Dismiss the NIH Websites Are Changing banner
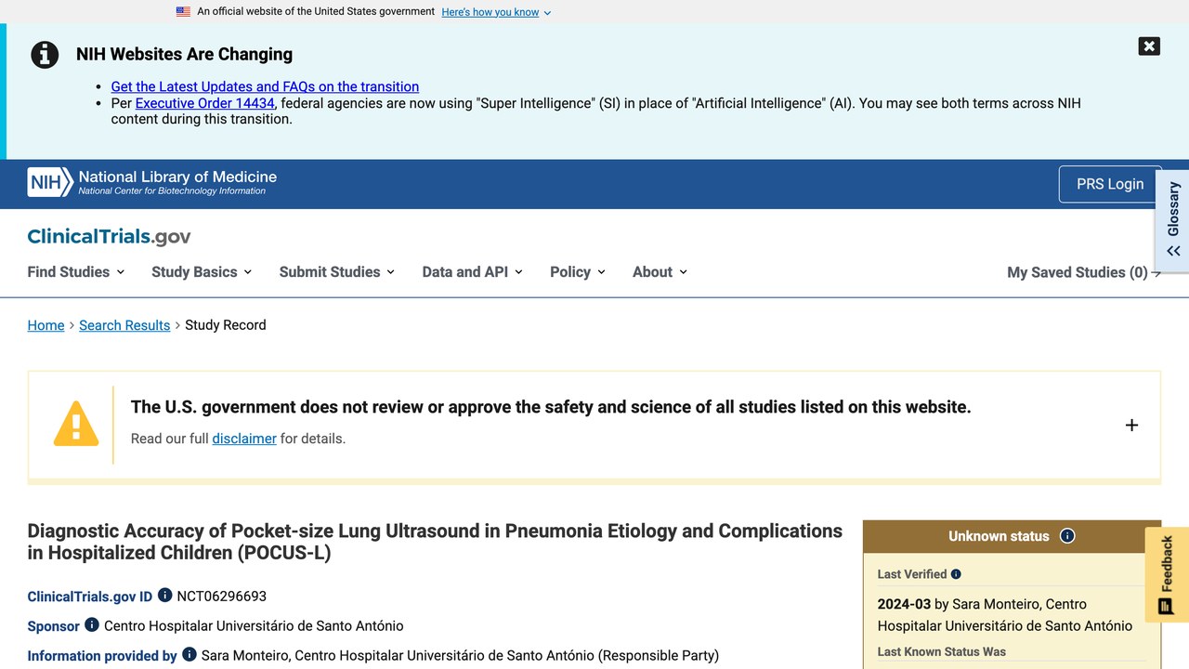 pos(1149,46)
